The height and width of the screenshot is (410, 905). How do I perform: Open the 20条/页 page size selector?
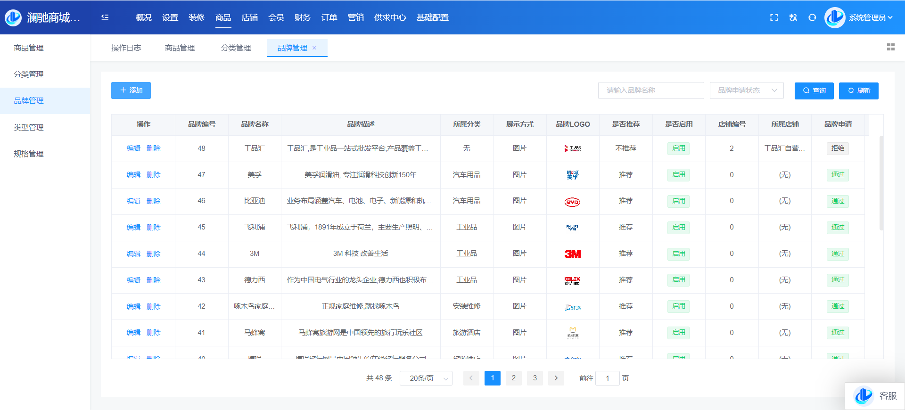coord(426,378)
